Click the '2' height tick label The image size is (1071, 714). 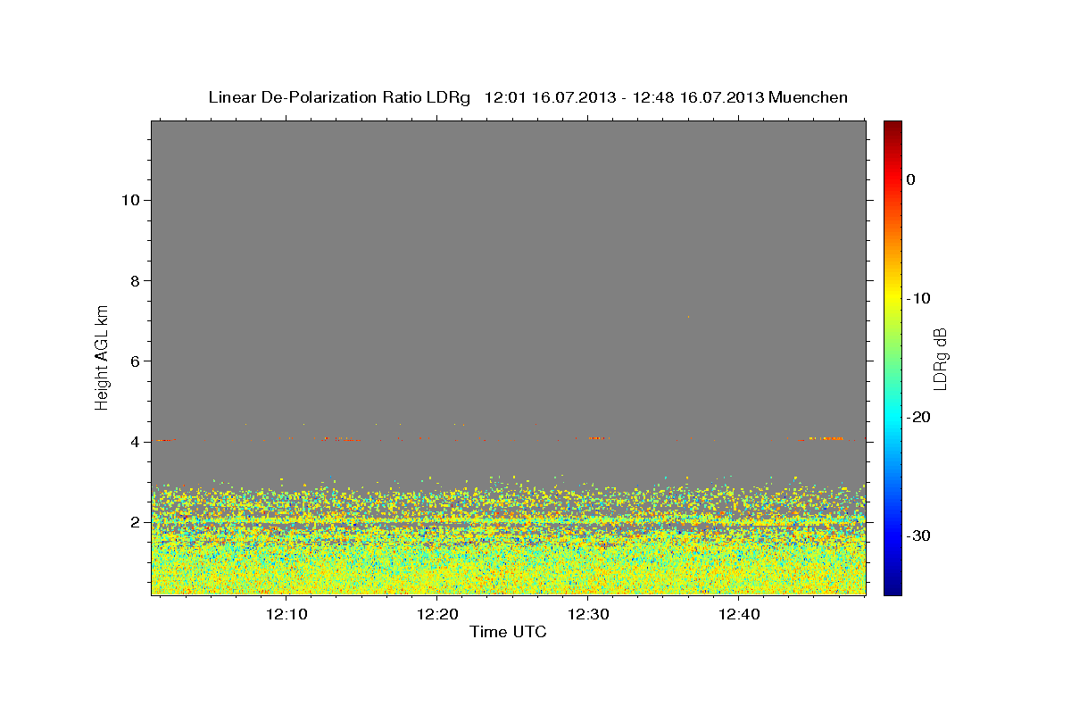tap(133, 521)
